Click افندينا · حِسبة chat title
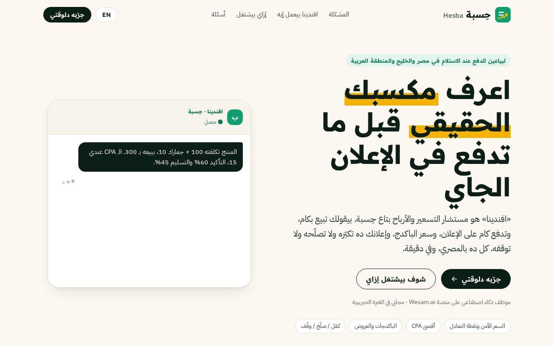Viewport: 554px width, 346px height. click(x=206, y=112)
